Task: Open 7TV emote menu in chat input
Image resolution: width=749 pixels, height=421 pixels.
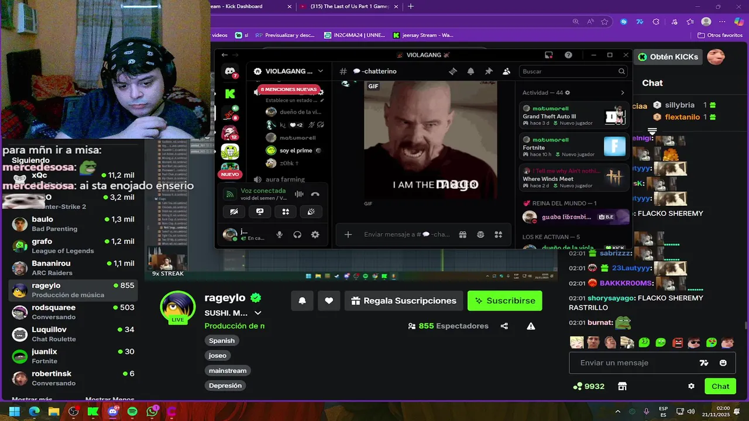Action: [704, 363]
